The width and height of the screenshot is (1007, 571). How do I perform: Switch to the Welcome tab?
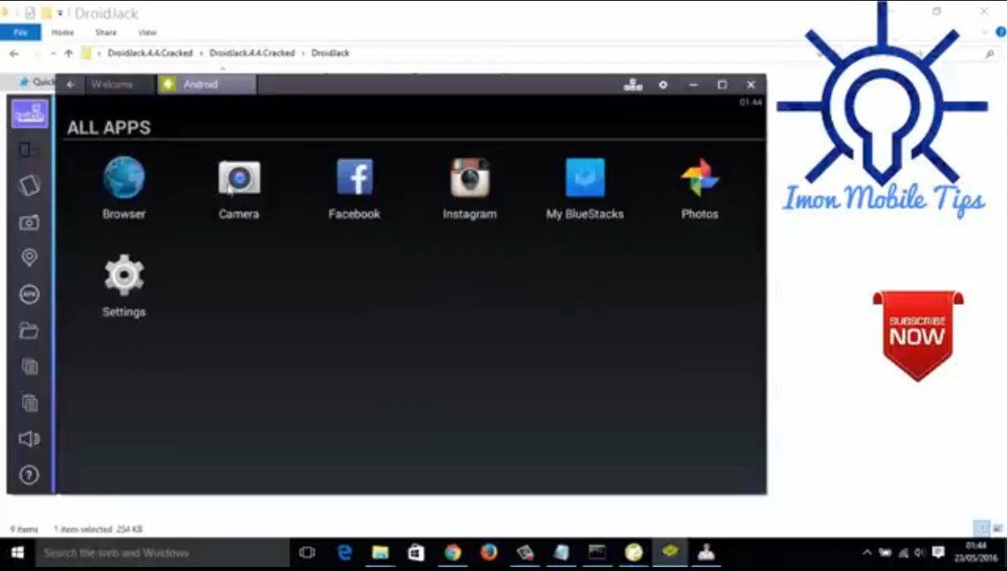pyautogui.click(x=111, y=84)
